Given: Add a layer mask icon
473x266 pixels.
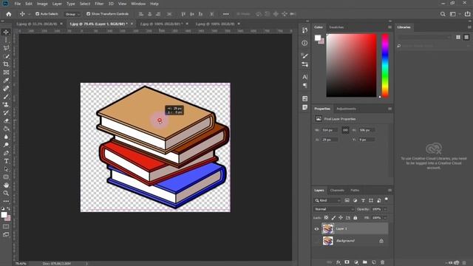Looking at the screenshot, I should pyautogui.click(x=347, y=262).
